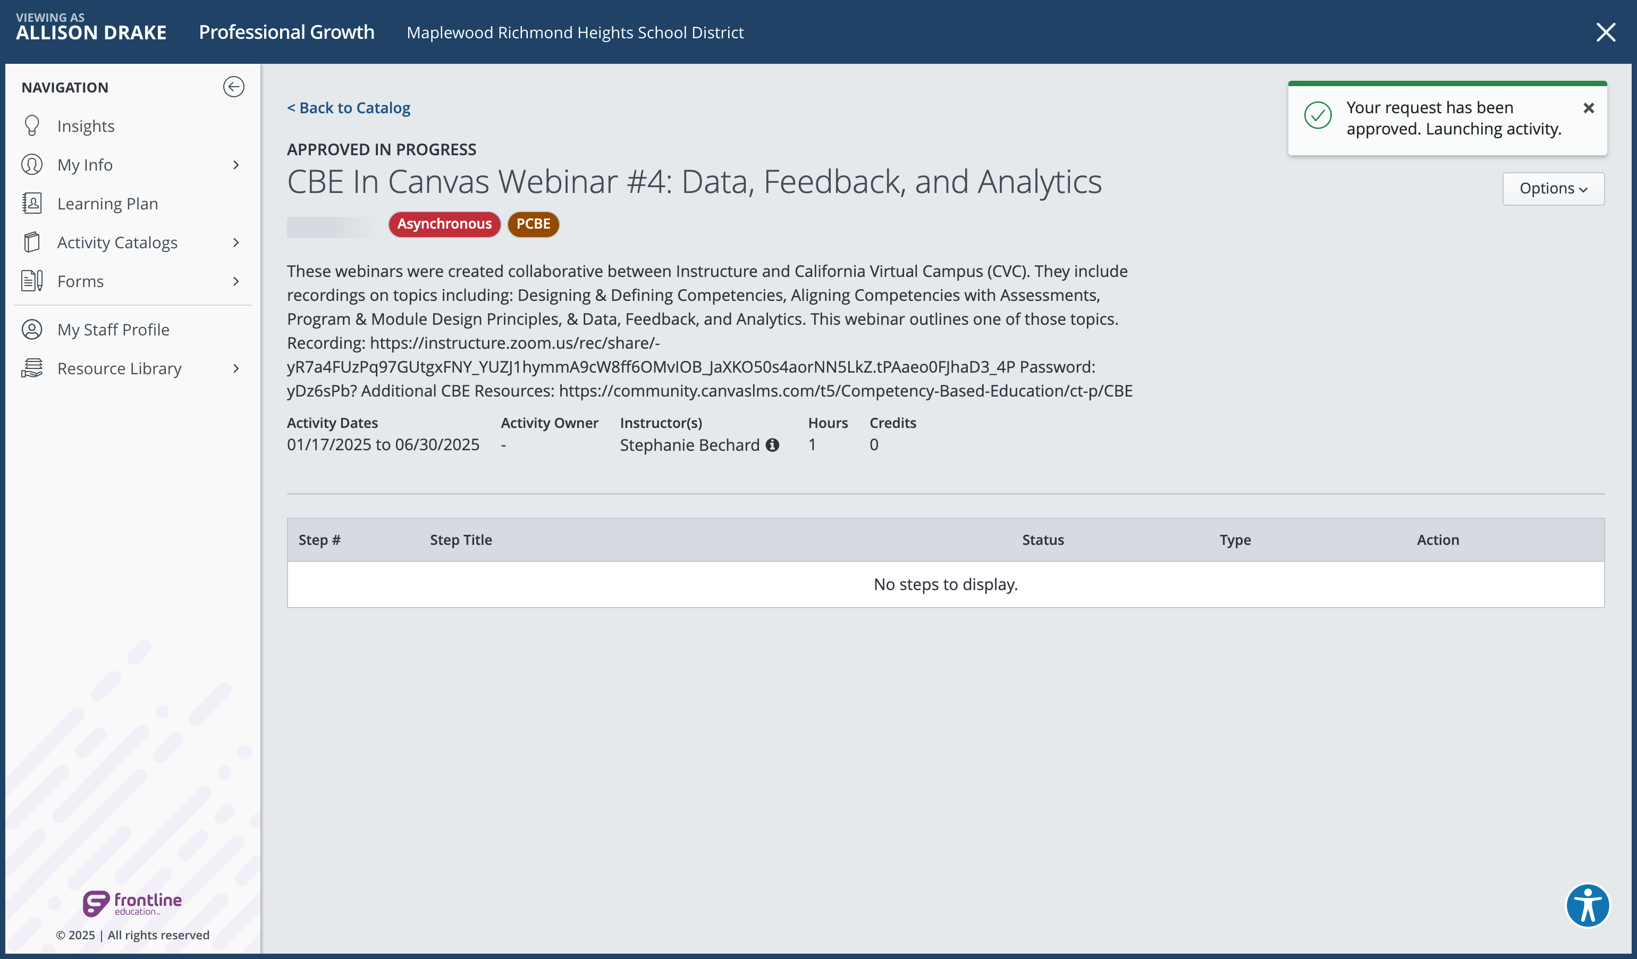
Task: Show instructor info for Stephanie Bechard
Action: (772, 445)
